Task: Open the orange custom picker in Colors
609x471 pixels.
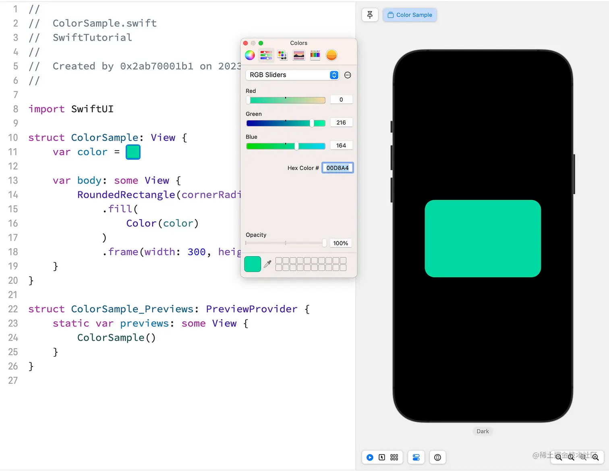Action: 331,55
